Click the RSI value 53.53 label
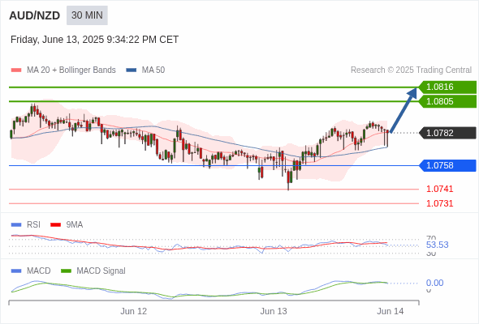The width and height of the screenshot is (479, 324). pyautogui.click(x=437, y=245)
